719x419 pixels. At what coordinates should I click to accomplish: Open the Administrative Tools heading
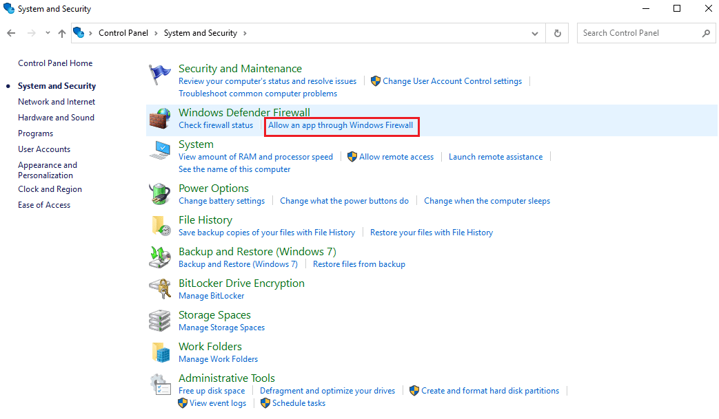pos(227,378)
